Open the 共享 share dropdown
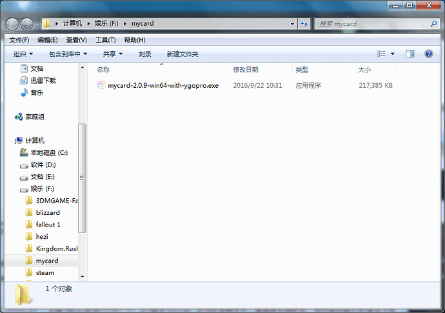Viewport: 445px width, 313px height. click(113, 54)
